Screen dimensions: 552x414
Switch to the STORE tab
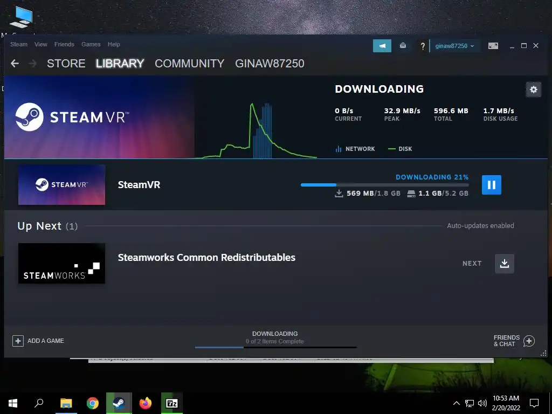[x=66, y=64]
